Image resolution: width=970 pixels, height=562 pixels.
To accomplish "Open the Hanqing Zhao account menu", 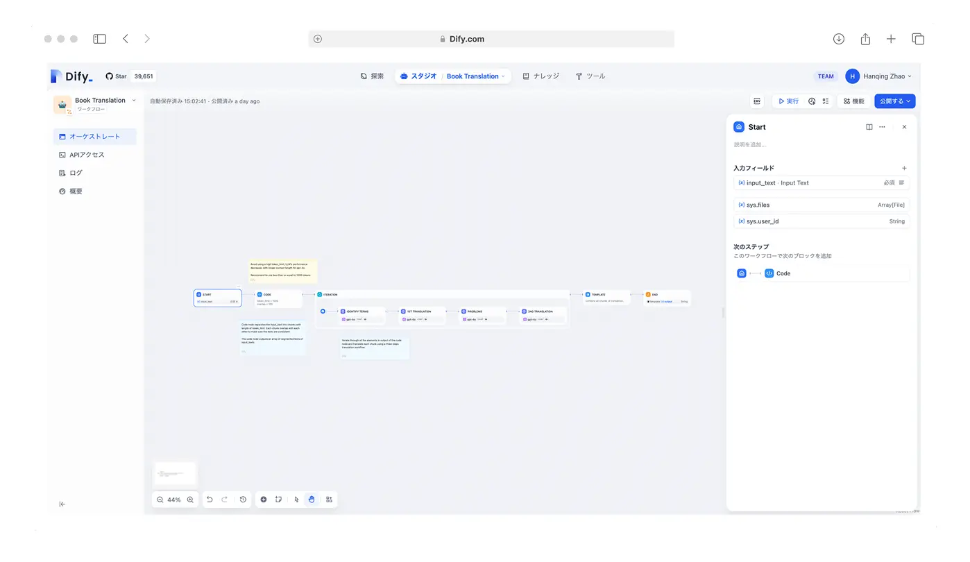I will pyautogui.click(x=878, y=76).
